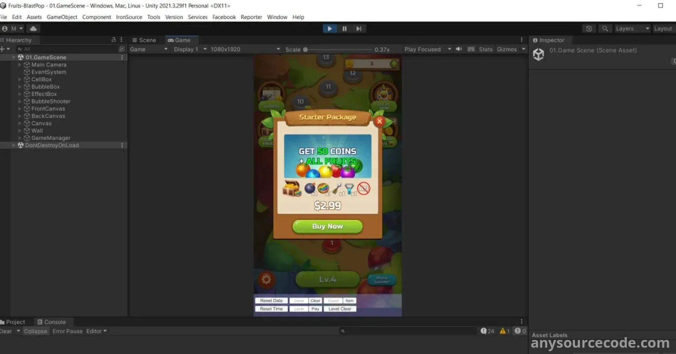Toggle Collapse in the Console
The image size is (676, 354).
(36, 331)
